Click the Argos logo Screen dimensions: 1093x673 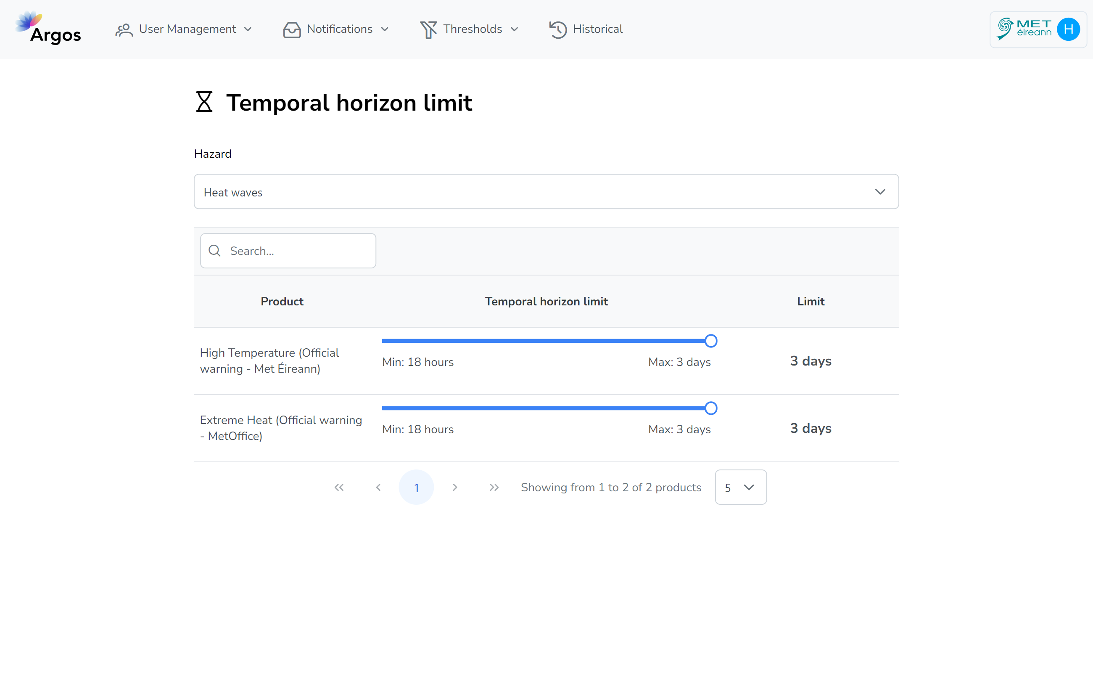click(48, 28)
